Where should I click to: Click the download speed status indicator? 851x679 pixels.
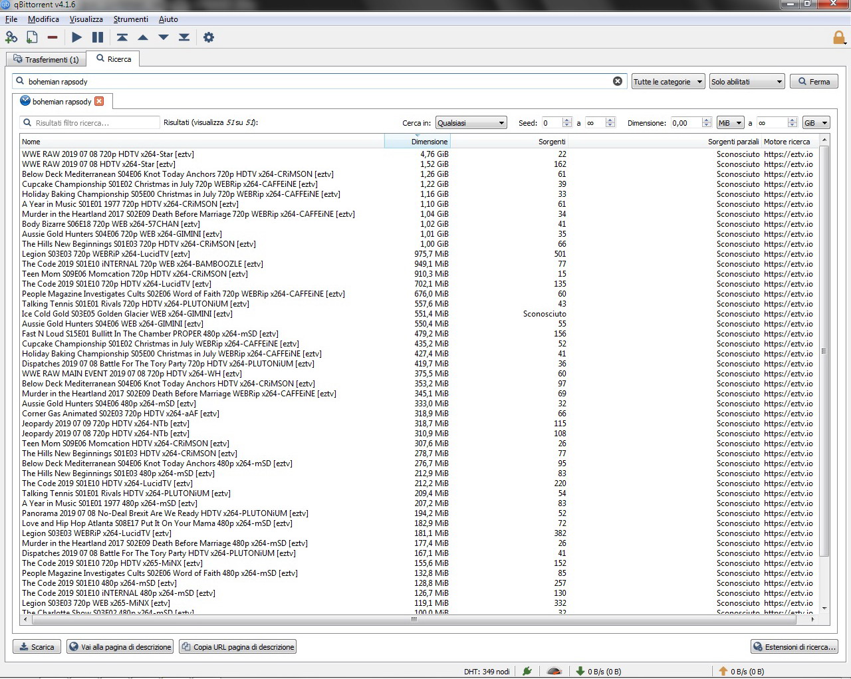(598, 671)
